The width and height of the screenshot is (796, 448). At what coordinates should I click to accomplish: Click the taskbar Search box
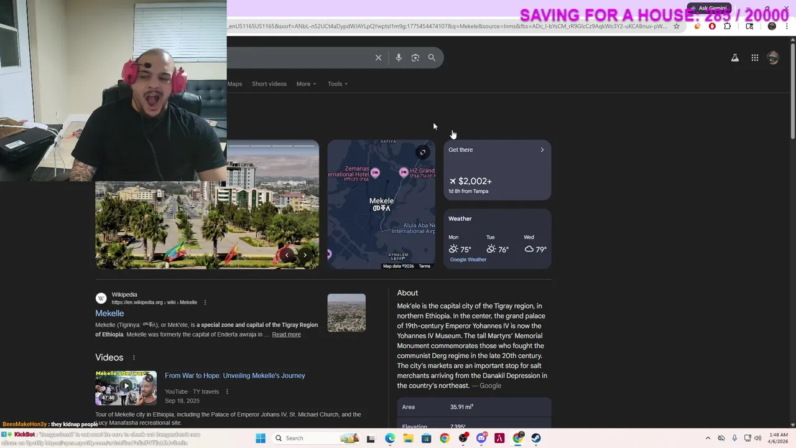(317, 438)
